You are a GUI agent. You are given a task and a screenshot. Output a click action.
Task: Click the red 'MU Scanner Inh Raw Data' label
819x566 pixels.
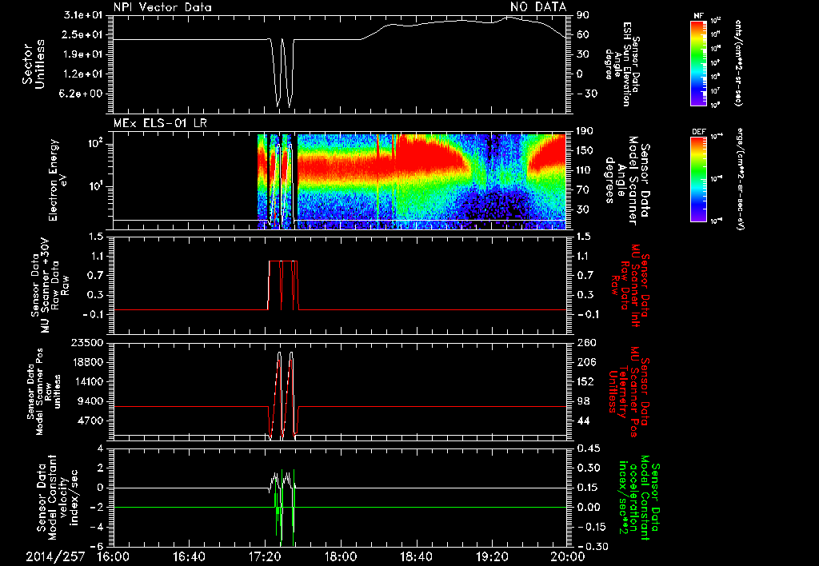[629, 285]
